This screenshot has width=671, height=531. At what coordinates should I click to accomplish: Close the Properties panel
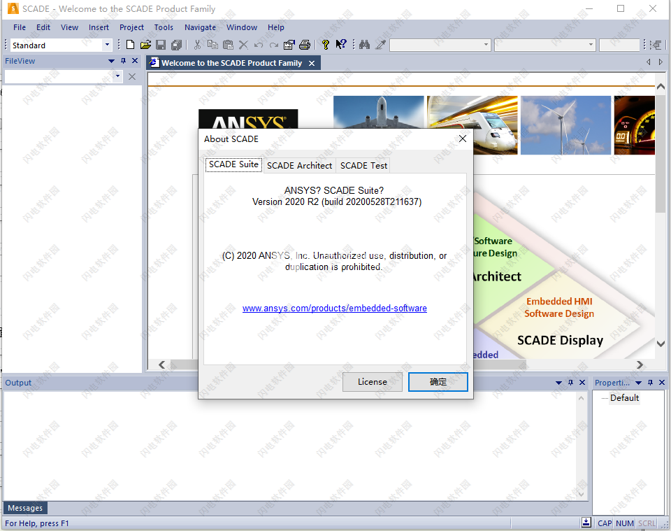point(662,383)
